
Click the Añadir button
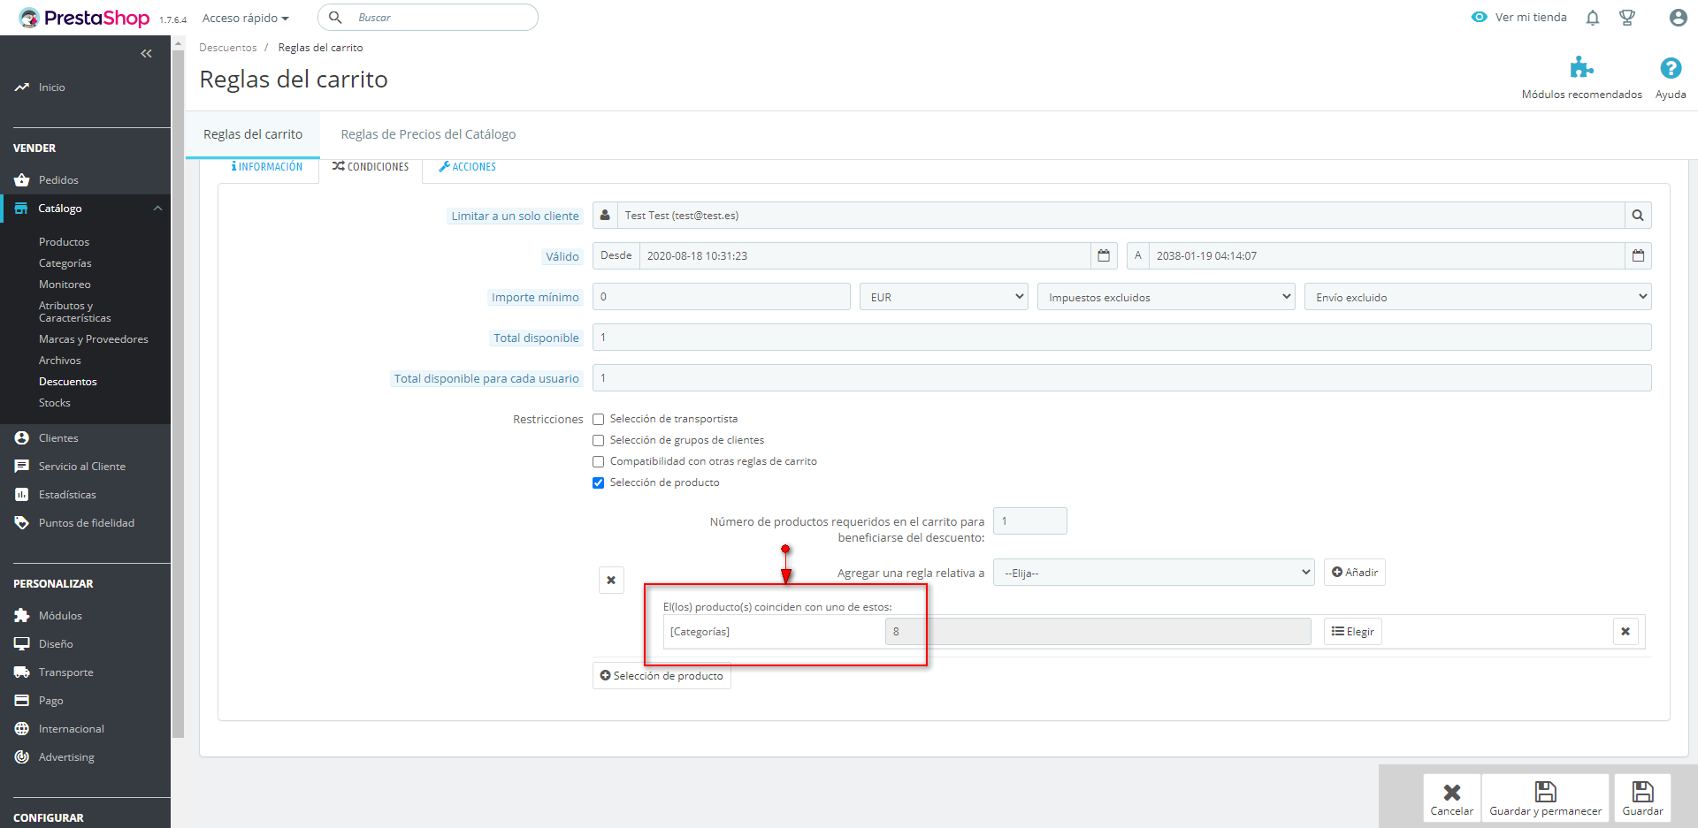pos(1355,573)
